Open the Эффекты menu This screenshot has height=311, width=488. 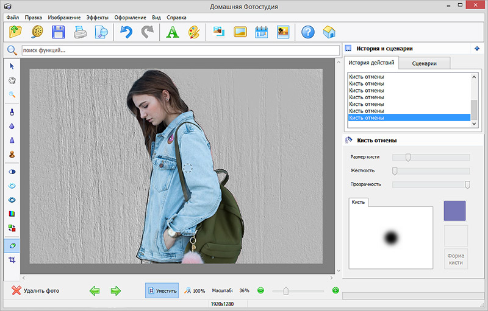click(98, 18)
